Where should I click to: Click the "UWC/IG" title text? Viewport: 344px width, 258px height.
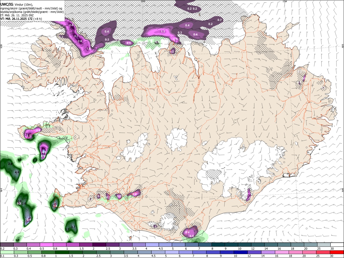click(x=6, y=4)
